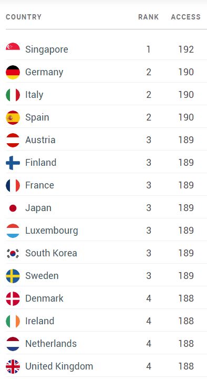Select the Luxembourg flag icon

click(13, 231)
